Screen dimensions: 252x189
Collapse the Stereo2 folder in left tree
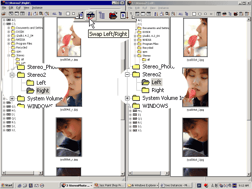(x=12, y=75)
